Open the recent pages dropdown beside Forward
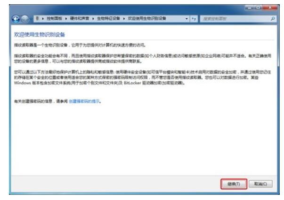 pyautogui.click(x=31, y=19)
